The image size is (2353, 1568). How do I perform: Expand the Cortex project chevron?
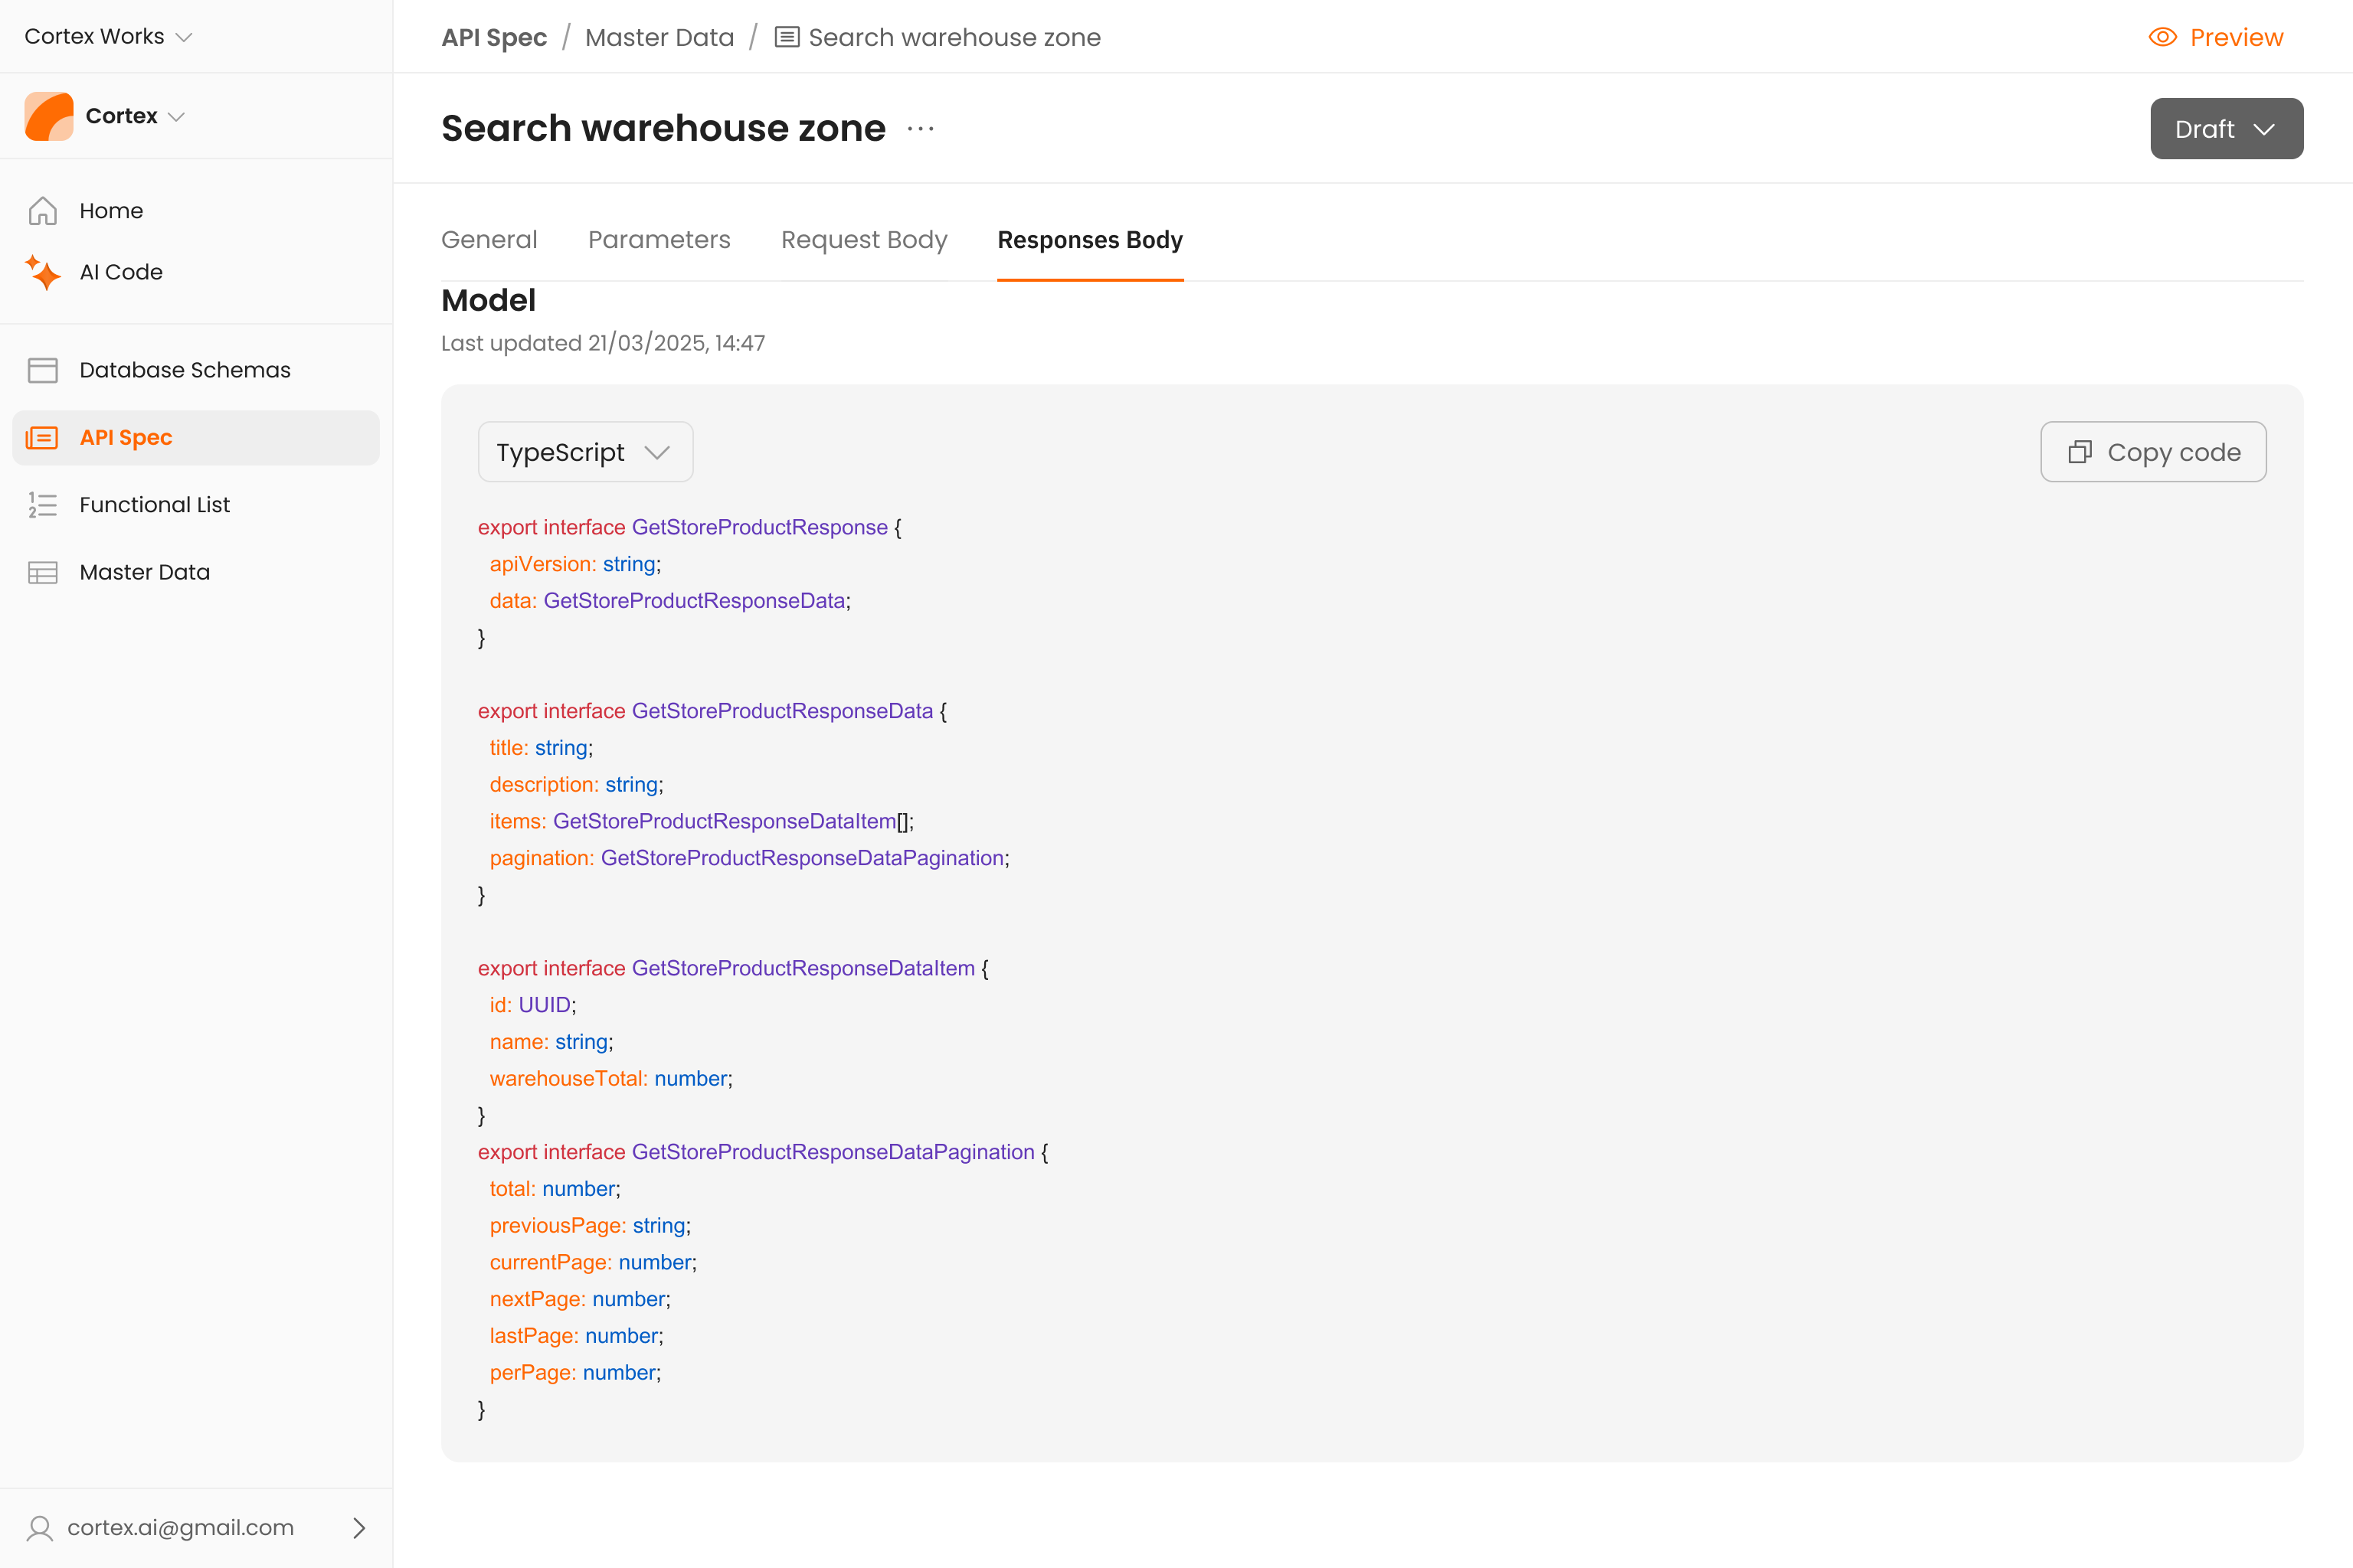click(x=177, y=117)
